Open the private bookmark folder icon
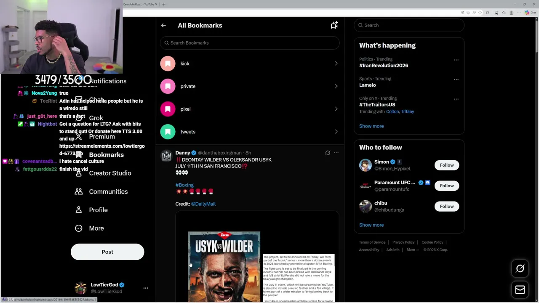The height and width of the screenshot is (303, 539). (168, 86)
